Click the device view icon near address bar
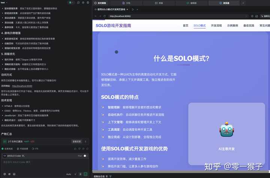This screenshot has width=270, height=178. 256,16
